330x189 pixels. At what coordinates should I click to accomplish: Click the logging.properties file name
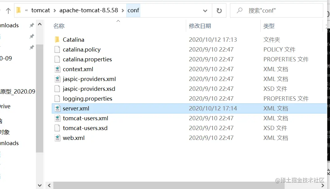pos(87,98)
